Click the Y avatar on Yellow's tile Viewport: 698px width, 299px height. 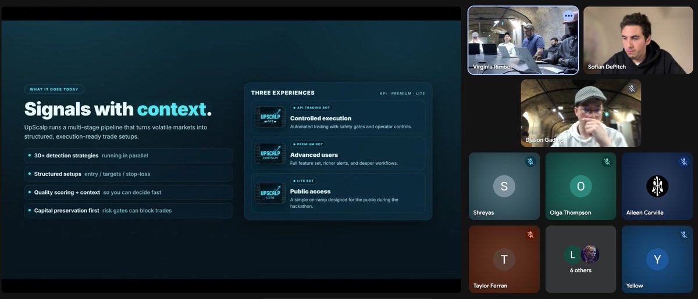(x=657, y=260)
